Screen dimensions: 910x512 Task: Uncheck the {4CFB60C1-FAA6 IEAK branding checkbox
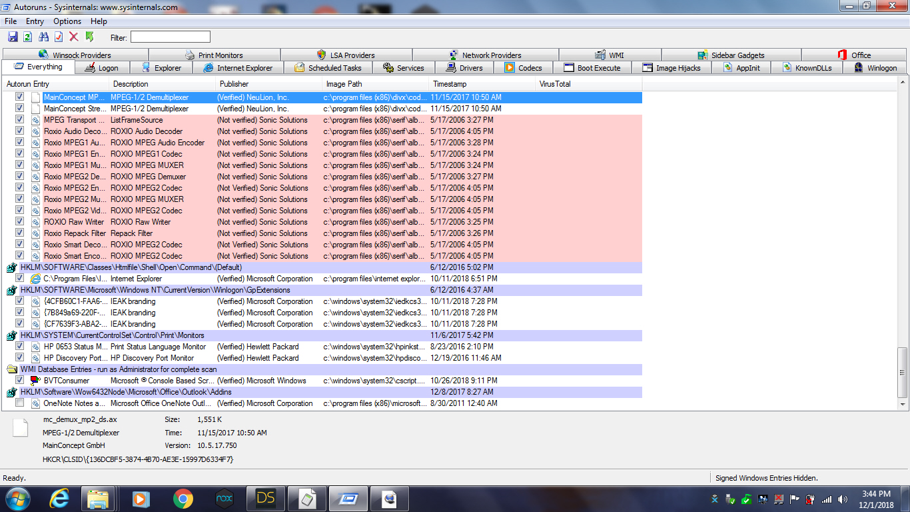point(19,301)
